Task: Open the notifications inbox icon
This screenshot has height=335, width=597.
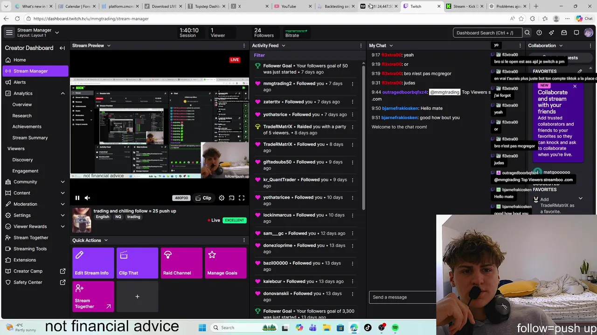Action: click(x=564, y=33)
